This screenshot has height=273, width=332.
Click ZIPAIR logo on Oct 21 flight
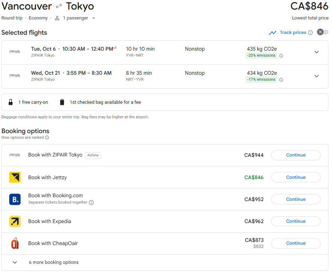[15, 75]
